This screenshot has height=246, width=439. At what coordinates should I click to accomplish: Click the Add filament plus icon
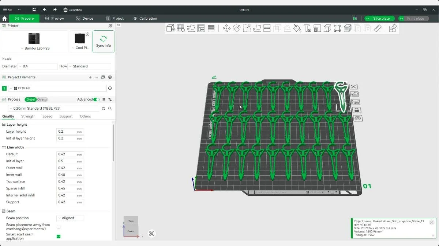[x=90, y=77]
